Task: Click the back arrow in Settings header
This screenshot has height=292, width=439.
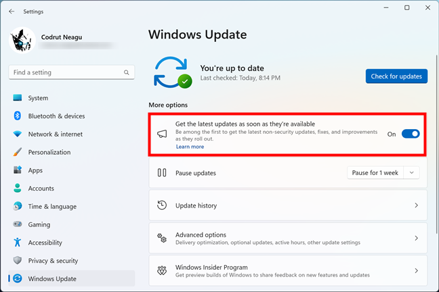Action: pyautogui.click(x=12, y=11)
